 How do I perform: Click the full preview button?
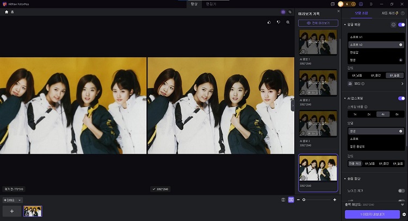[318, 23]
